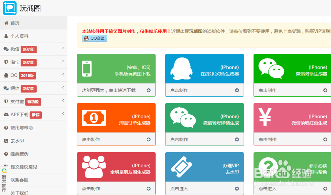Click the shield icon beside 淘宝

coord(6,62)
